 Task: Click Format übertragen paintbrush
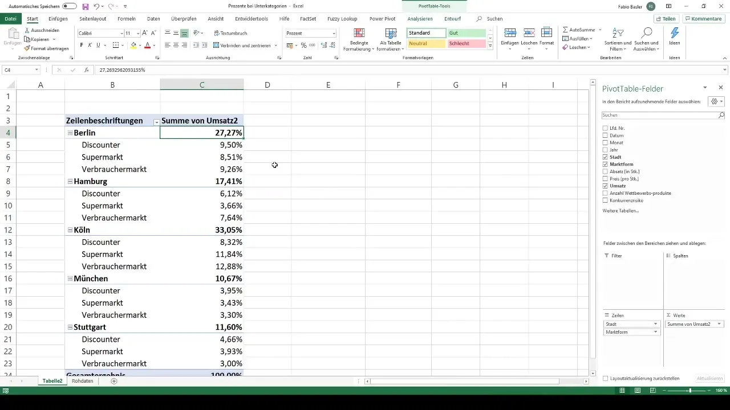click(x=47, y=48)
